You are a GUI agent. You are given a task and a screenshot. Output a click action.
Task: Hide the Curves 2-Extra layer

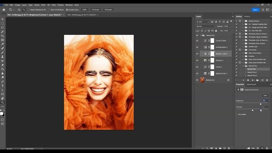pos(197,41)
